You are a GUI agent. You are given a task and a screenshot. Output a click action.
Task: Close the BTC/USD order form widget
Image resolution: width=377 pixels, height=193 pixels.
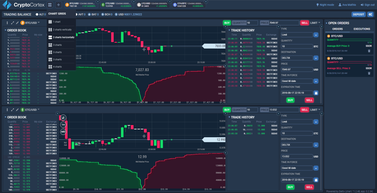(321, 27)
